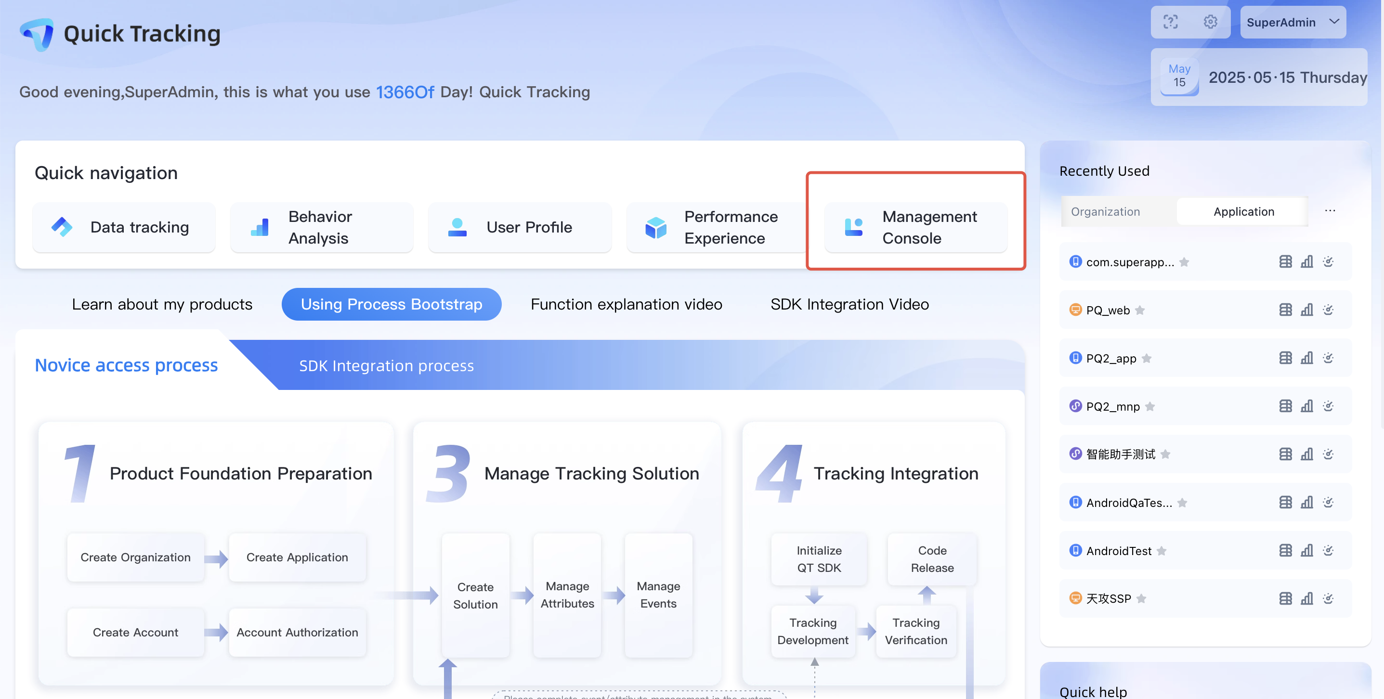Open the SDK Integration process tab

click(386, 365)
